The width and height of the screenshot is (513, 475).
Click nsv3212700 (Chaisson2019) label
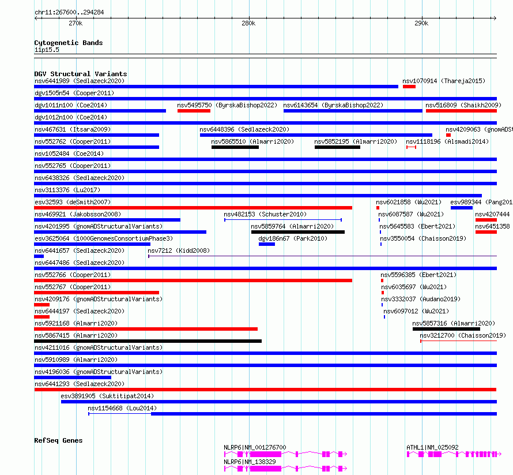click(463, 335)
